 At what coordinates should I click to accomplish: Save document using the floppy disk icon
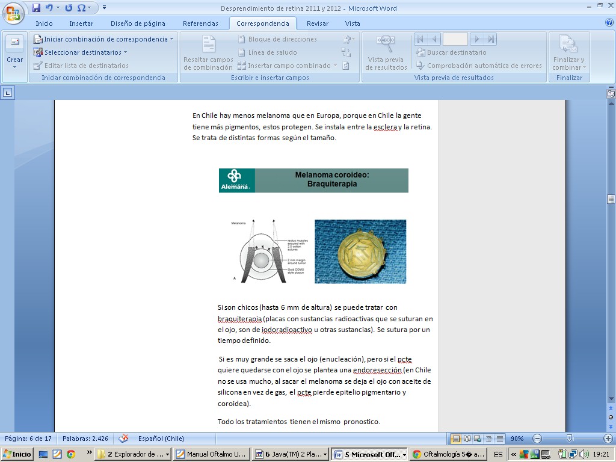point(36,8)
